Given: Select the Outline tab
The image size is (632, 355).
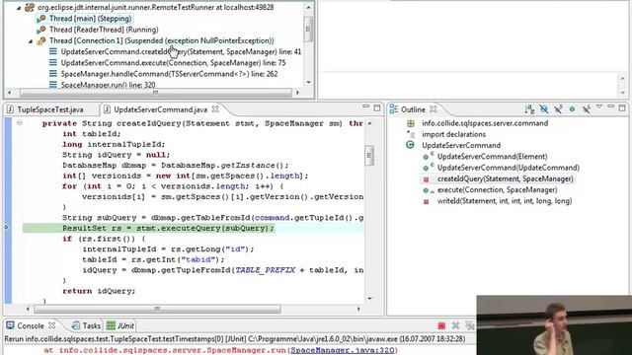Looking at the screenshot, I should coord(413,109).
